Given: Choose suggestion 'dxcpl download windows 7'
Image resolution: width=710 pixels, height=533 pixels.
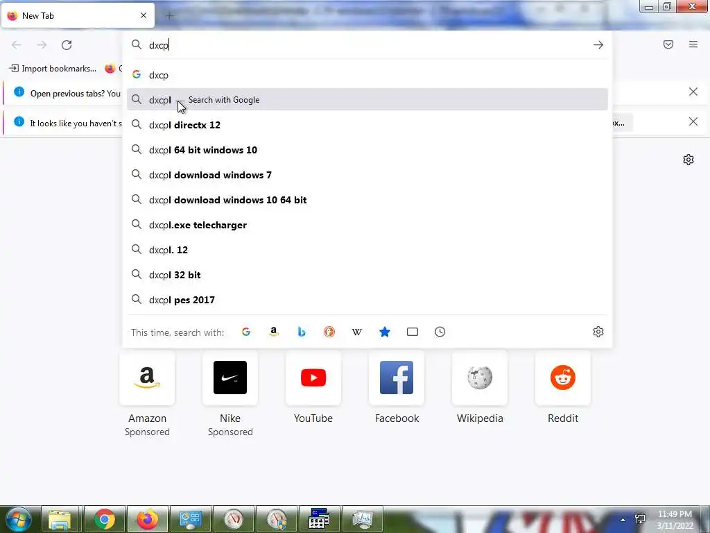Looking at the screenshot, I should pos(367,175).
